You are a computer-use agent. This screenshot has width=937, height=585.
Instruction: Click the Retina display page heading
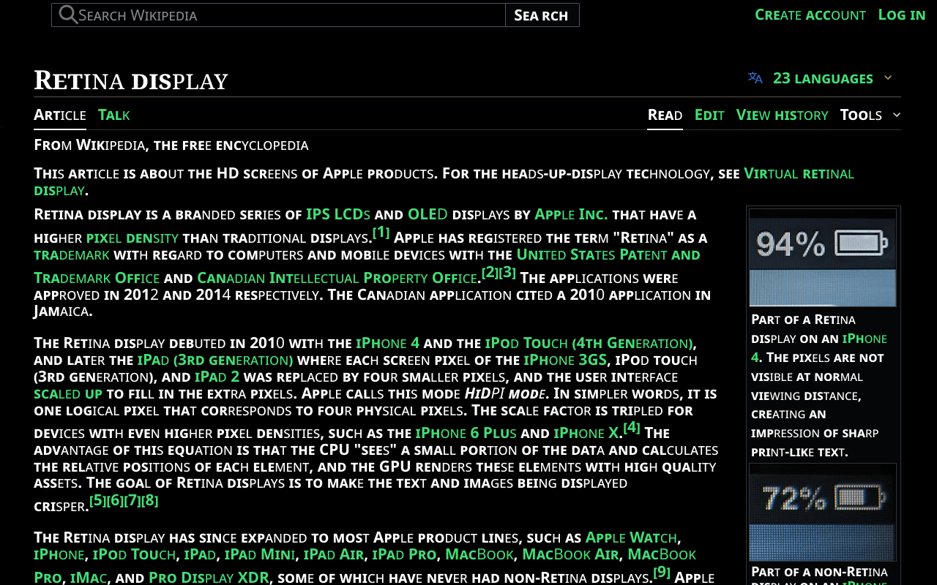[x=131, y=80]
